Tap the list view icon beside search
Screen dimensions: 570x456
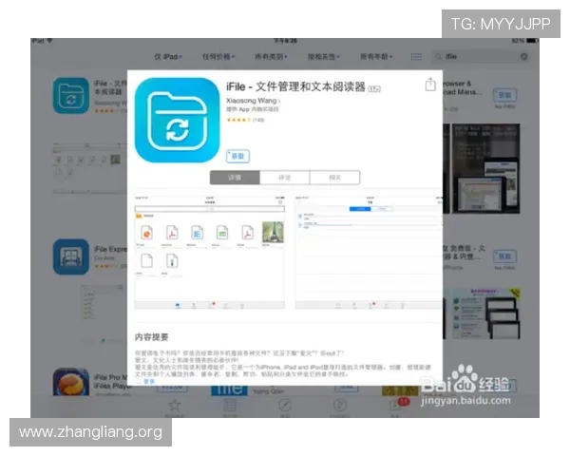(416, 57)
